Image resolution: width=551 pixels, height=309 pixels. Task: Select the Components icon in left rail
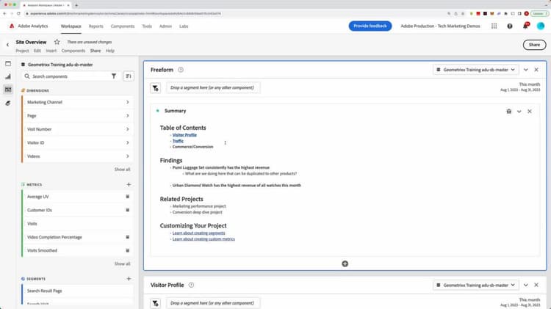click(8, 90)
